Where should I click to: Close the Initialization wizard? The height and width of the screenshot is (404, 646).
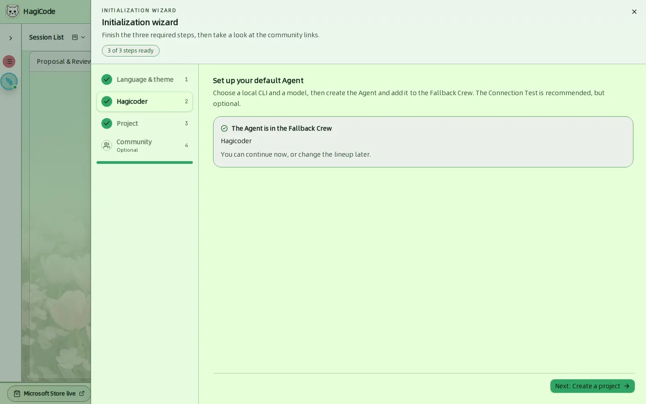point(634,12)
